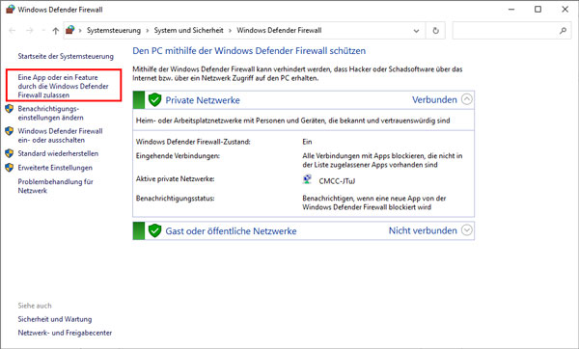Screen dimensions: 579x349
Task: Open Windows Defender Firewall ein- oder ausschalten
Action: pos(60,136)
